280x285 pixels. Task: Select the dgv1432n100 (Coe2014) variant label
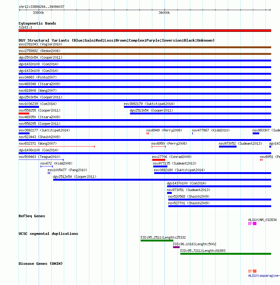pos(39,64)
